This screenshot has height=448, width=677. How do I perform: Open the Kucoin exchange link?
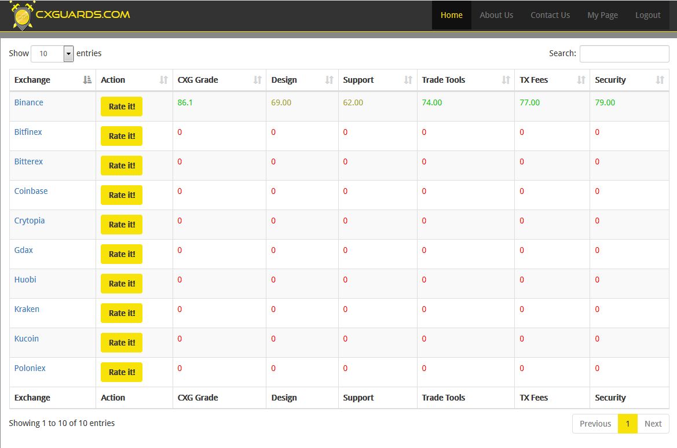coord(27,339)
